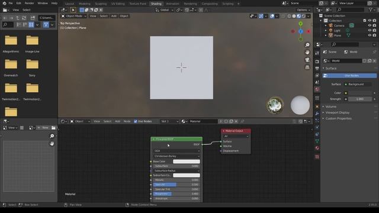Click the viewport zoom magnifier icon
Screen dimensions: 379x213
(307, 45)
